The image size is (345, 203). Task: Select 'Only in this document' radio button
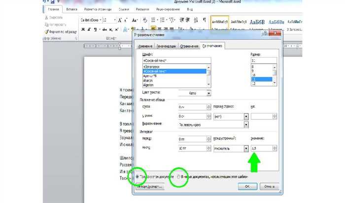pos(138,176)
